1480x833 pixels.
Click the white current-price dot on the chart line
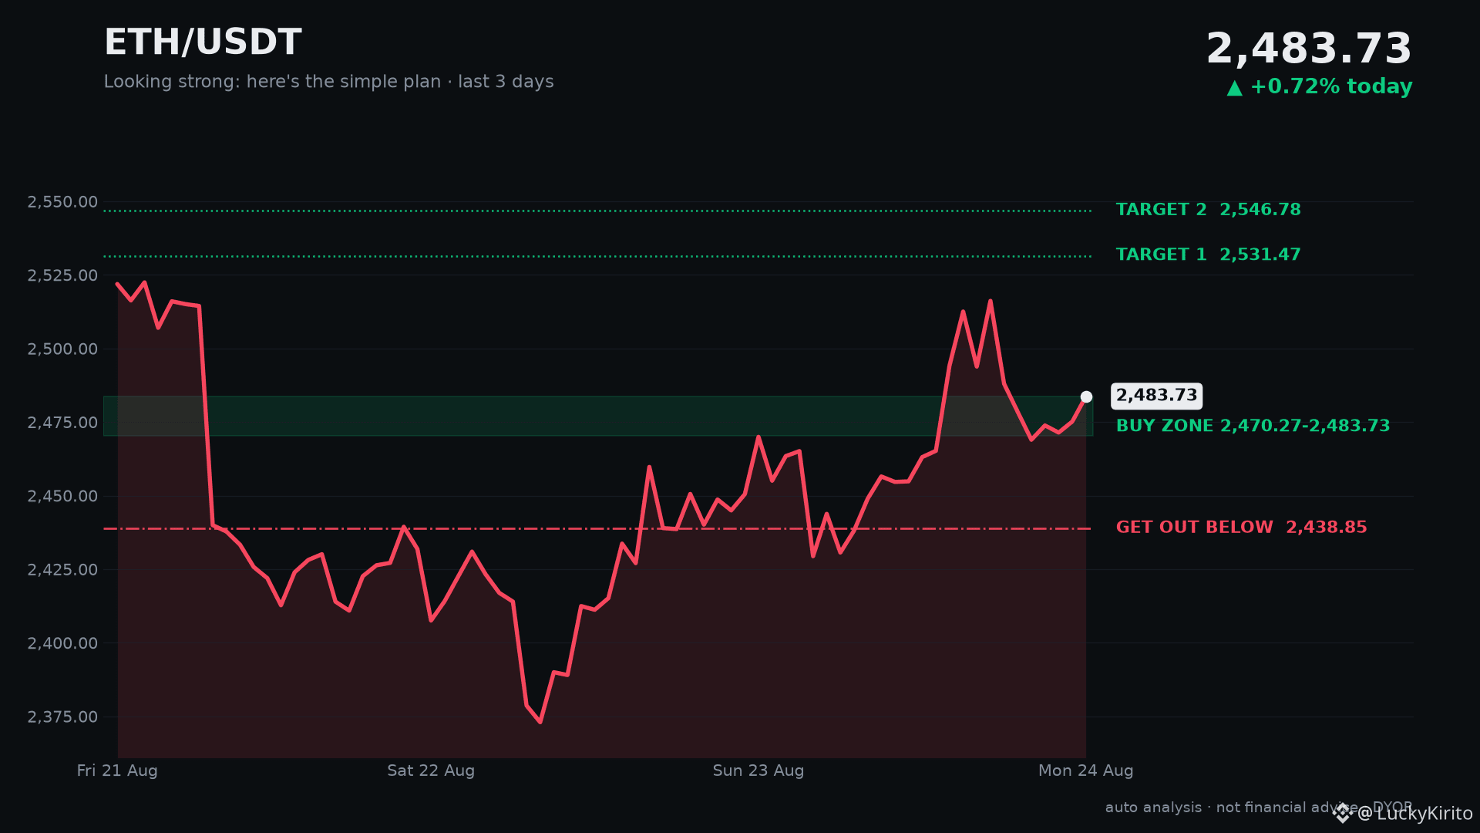[1086, 396]
